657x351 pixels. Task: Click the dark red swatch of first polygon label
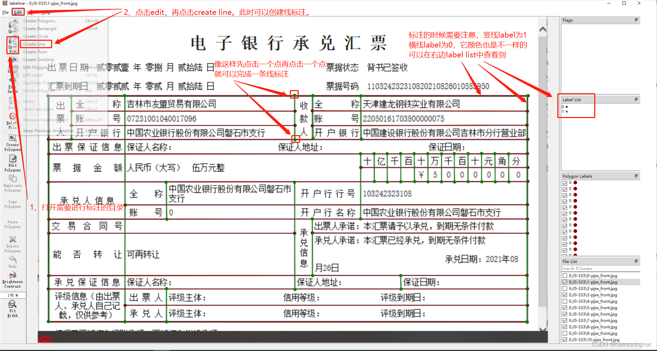[575, 183]
